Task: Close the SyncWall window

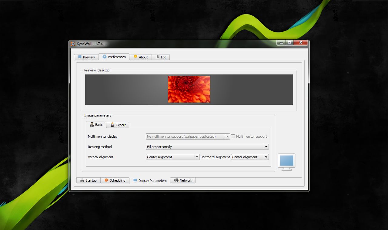Action: click(x=301, y=43)
